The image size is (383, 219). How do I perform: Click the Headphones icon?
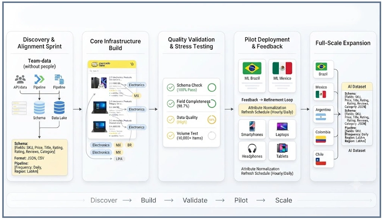point(252,148)
